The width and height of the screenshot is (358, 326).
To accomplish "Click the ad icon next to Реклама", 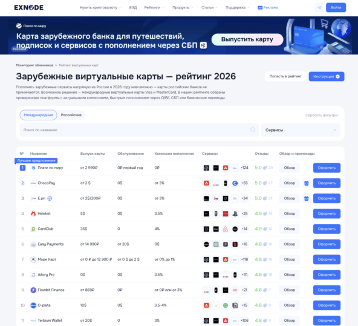I will (x=260, y=7).
